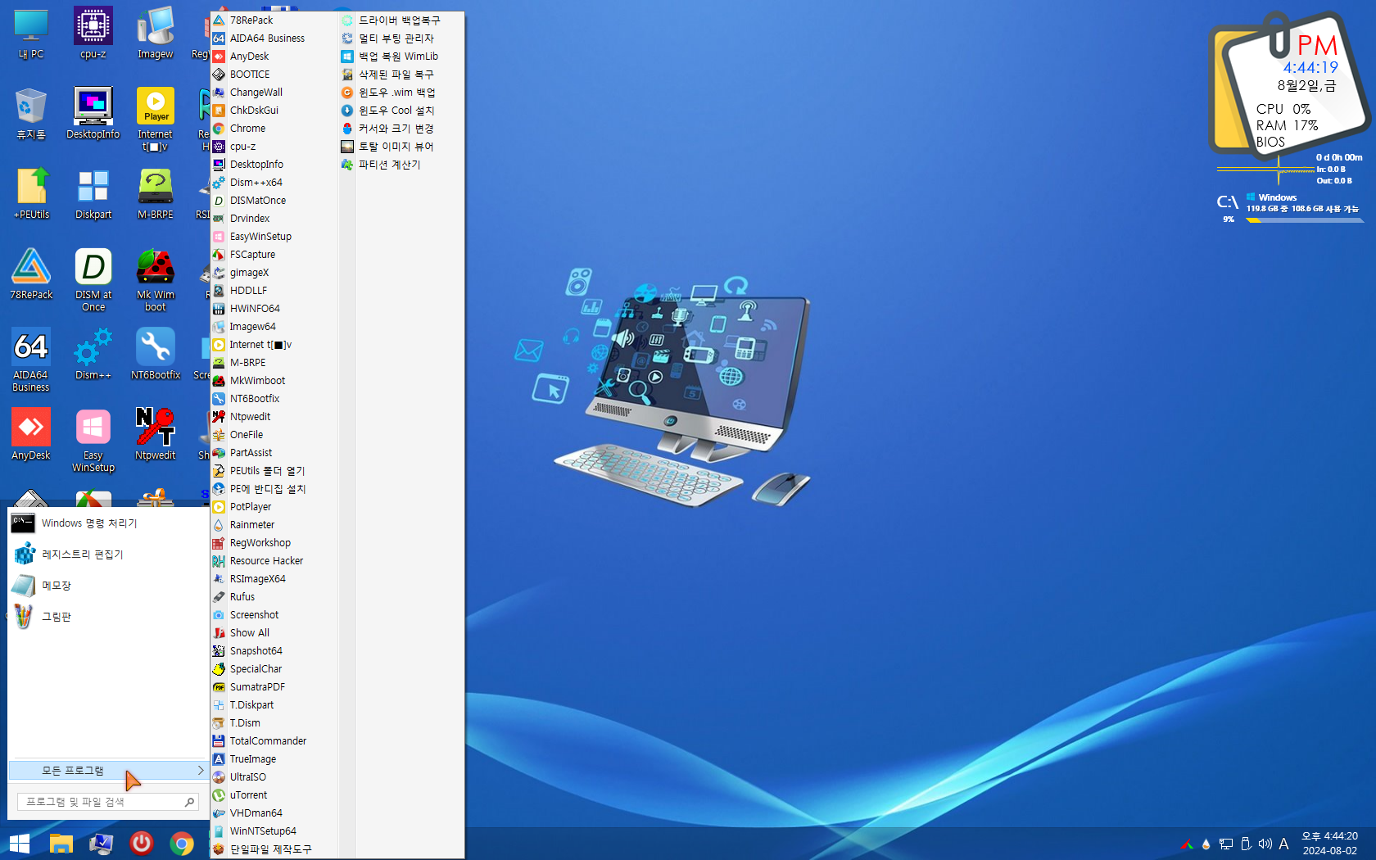Open the Diskpart desktop icon
Viewport: 1376px width, 860px height.
[x=93, y=194]
